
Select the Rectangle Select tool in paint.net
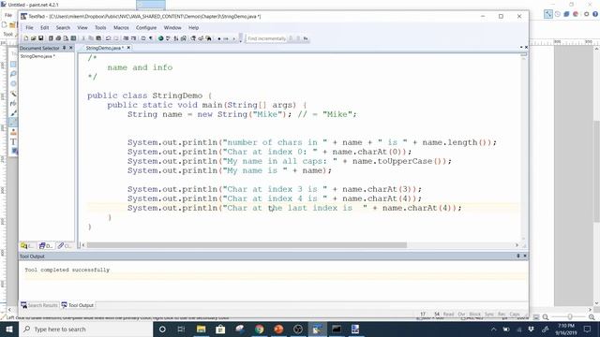coord(13,65)
